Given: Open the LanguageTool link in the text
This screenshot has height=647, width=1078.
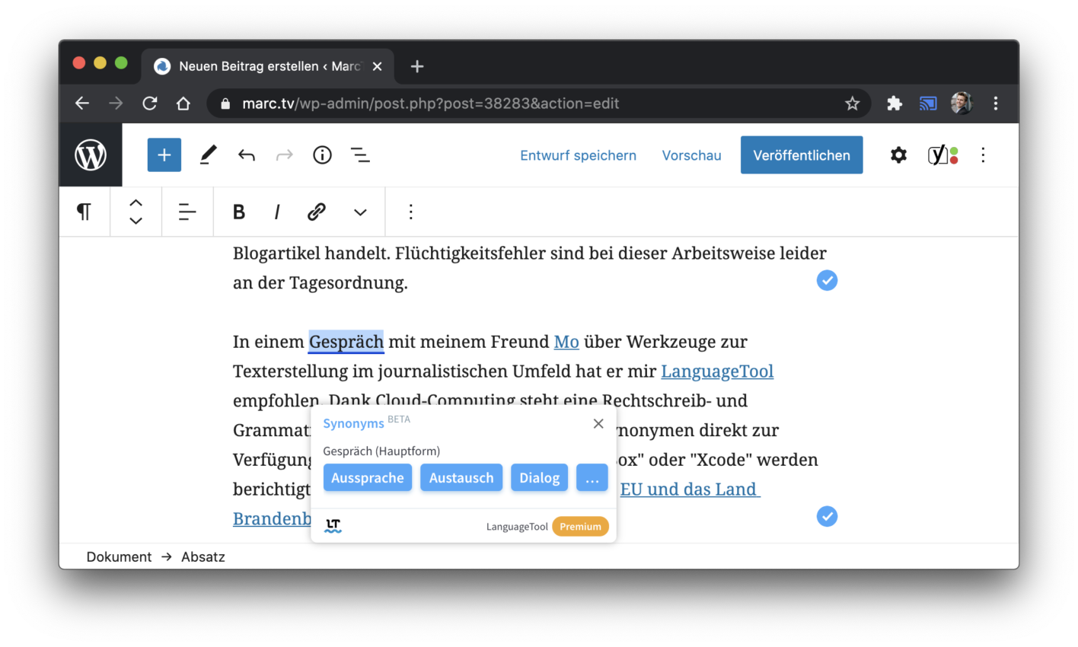Looking at the screenshot, I should point(716,371).
